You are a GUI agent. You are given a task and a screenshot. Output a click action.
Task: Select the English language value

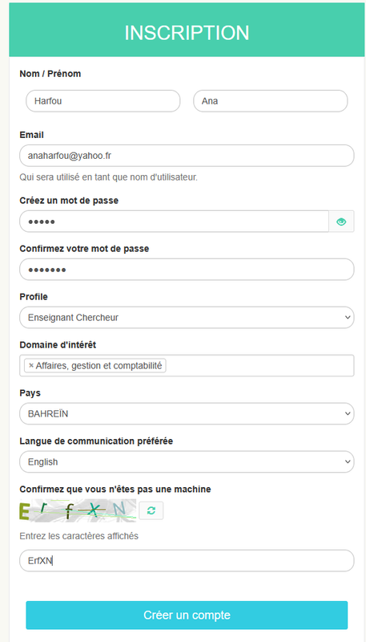(x=43, y=462)
